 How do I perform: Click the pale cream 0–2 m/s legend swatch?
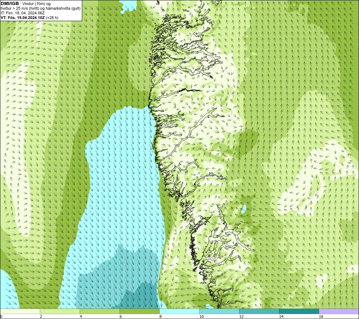(20, 311)
